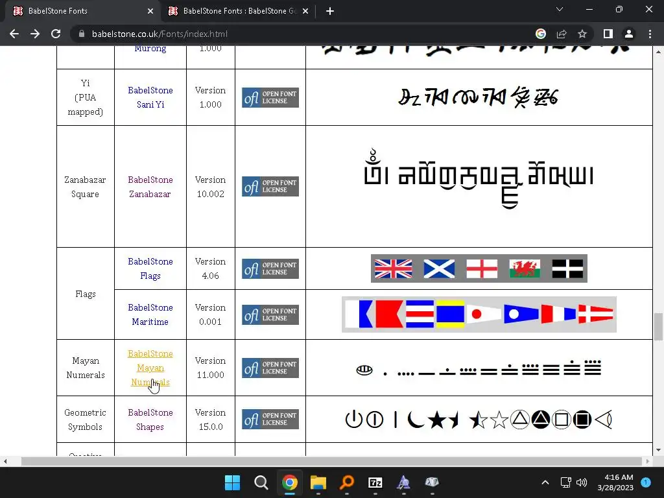Click OFL badge in Flags row
Screen dimensions: 664x498
pyautogui.click(x=270, y=269)
